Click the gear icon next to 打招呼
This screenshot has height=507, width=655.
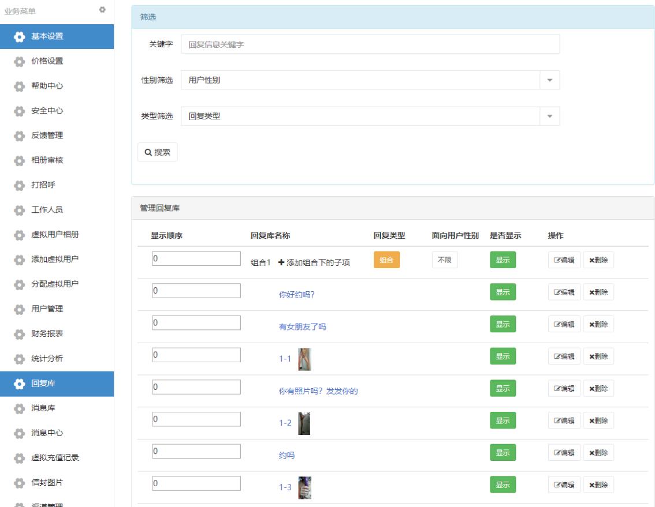pyautogui.click(x=19, y=185)
